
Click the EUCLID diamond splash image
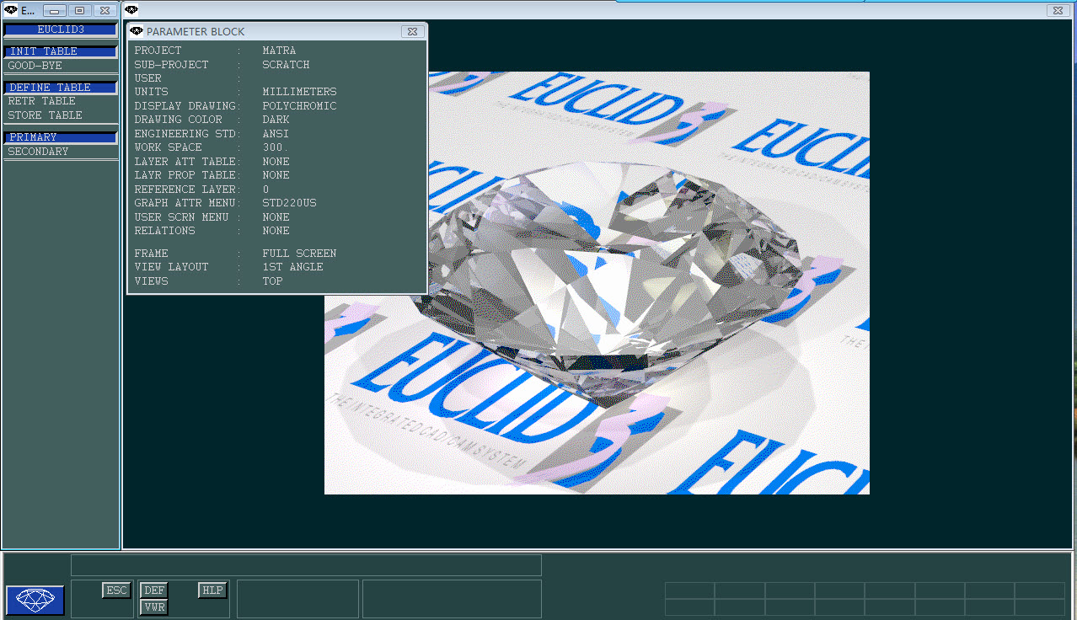coord(597,283)
